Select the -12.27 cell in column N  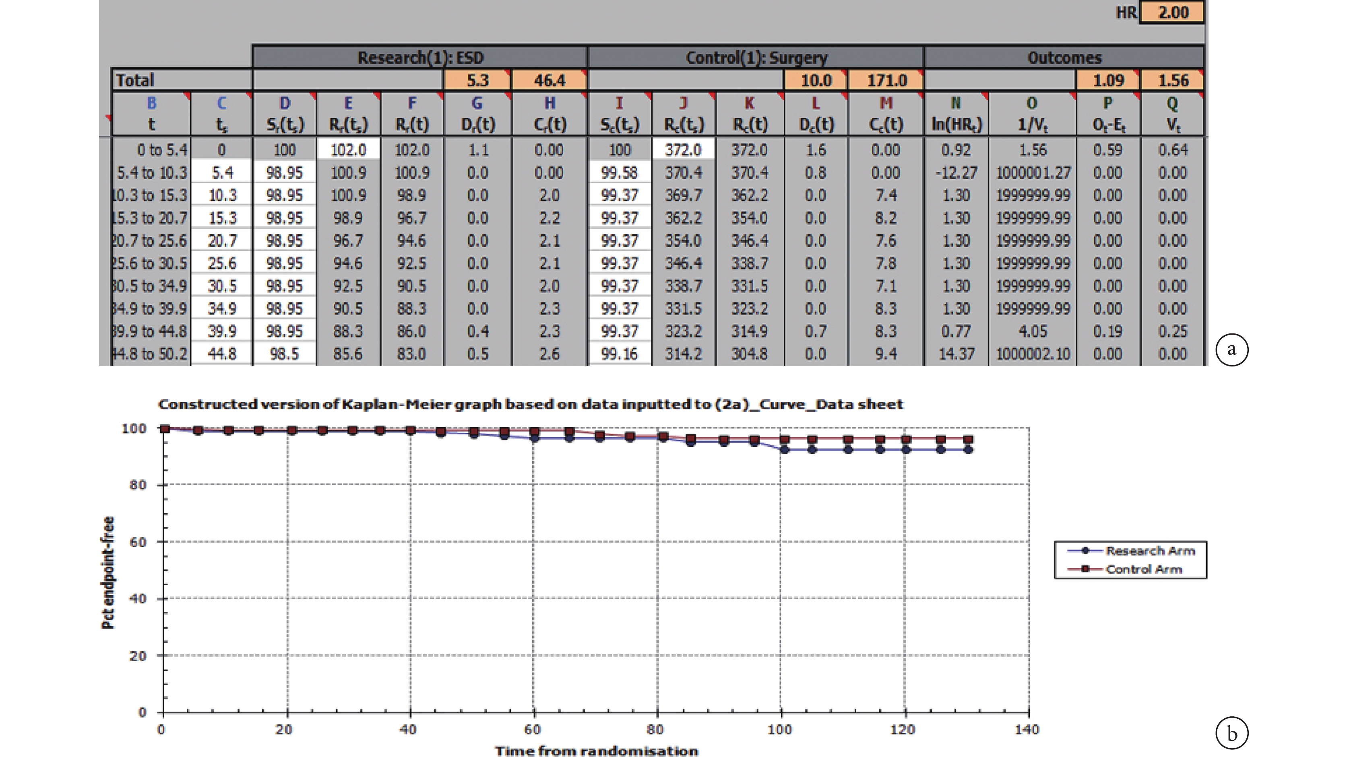957,173
